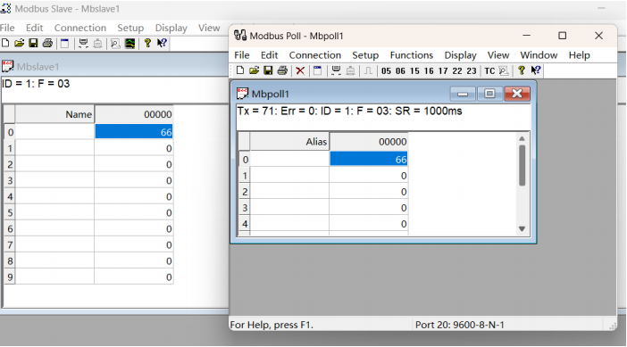Click Connect icon in Modbus Poll toolbar
Screen dimensions: 627x347
click(337, 70)
